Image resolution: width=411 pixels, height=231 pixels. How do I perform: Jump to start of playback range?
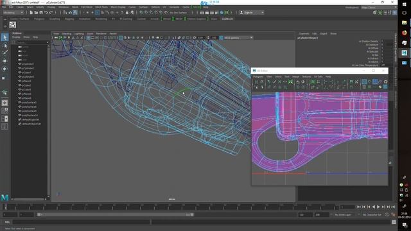pos(358,207)
